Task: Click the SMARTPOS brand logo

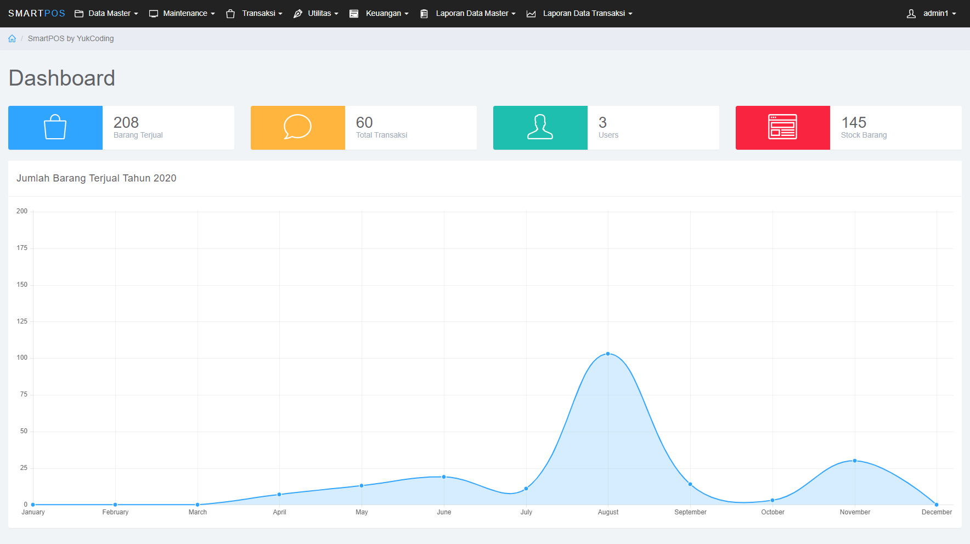Action: [37, 14]
